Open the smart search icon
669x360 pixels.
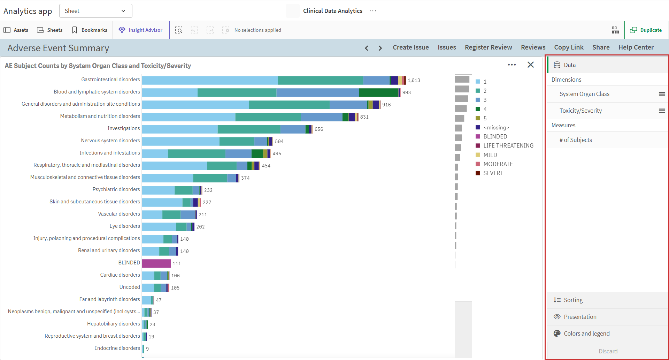pos(179,30)
